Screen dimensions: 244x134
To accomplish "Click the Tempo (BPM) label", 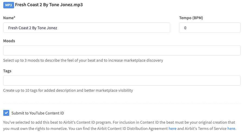I will pos(191,18).
